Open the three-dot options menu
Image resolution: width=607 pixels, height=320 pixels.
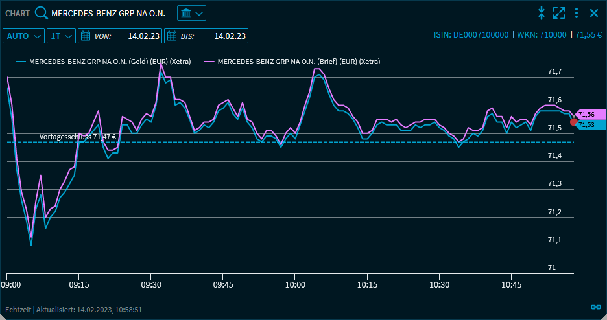coord(577,13)
